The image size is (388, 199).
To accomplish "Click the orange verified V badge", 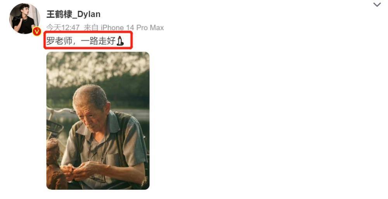I will [x=37, y=31].
